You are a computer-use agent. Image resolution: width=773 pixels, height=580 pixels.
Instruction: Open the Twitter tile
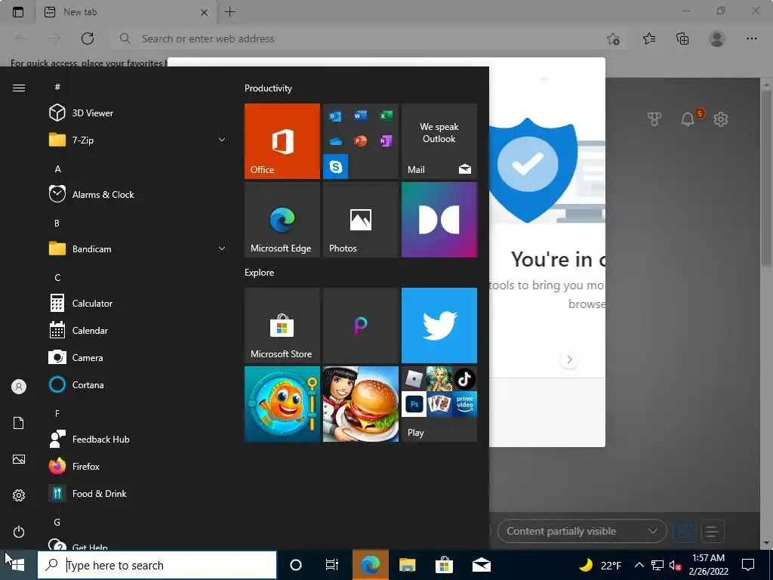[x=439, y=325]
